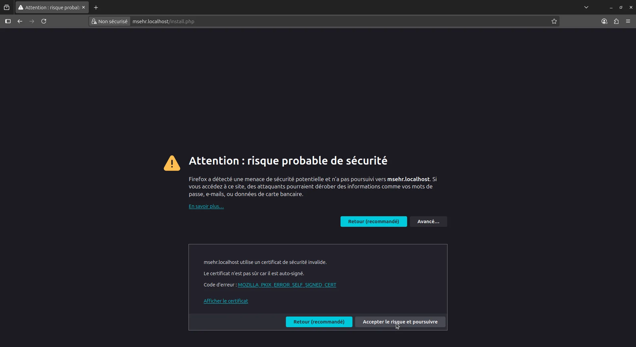The height and width of the screenshot is (347, 636).
Task: Open the hamburger application menu
Action: 628,21
